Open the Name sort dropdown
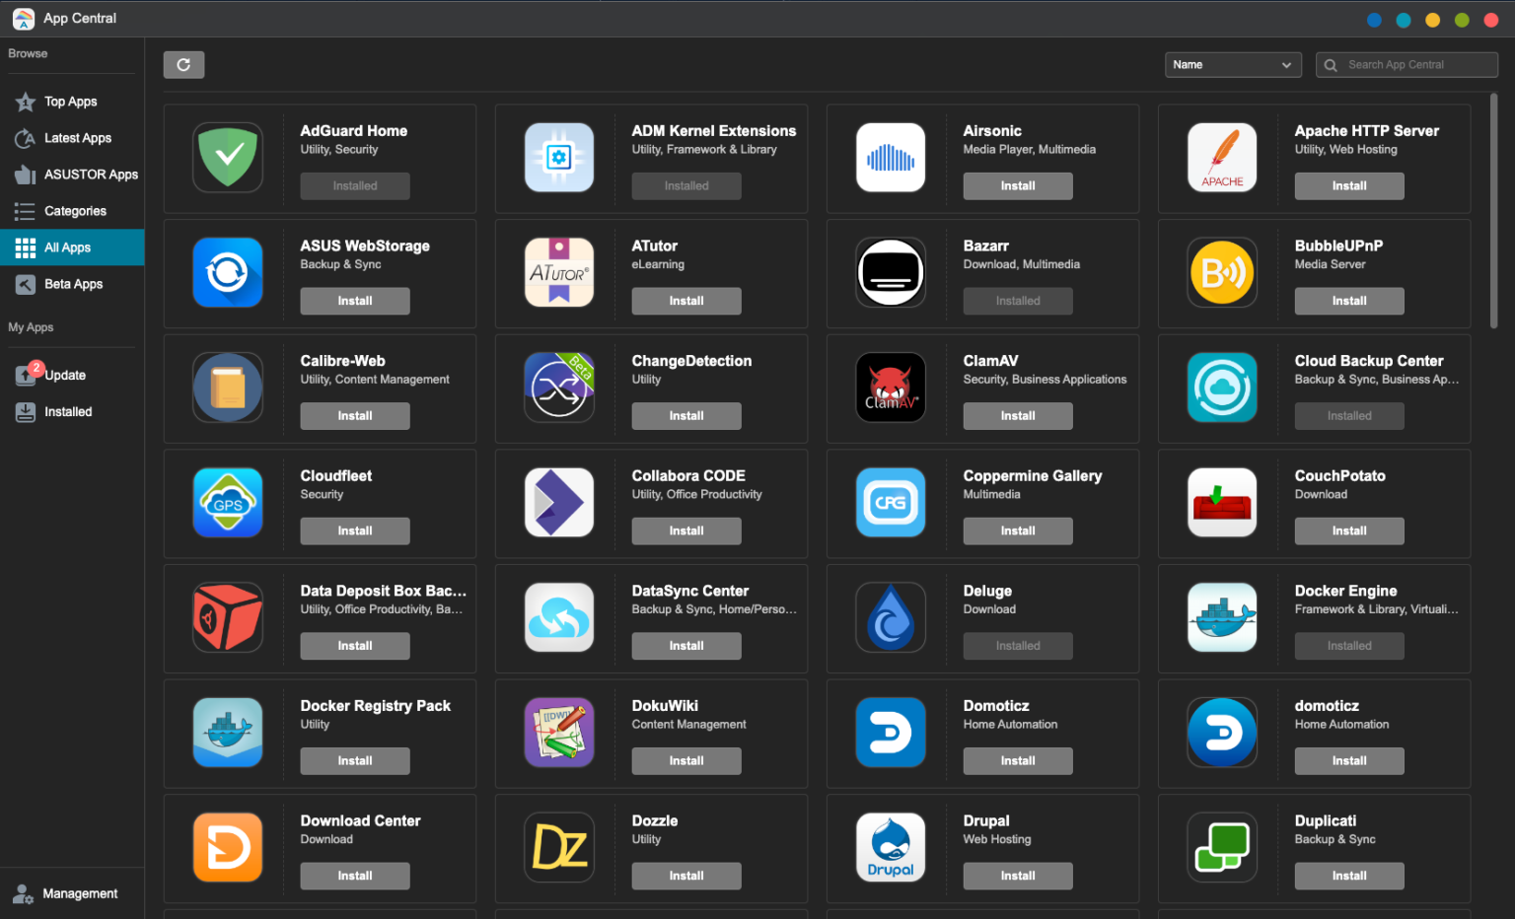This screenshot has height=919, width=1515. tap(1232, 65)
